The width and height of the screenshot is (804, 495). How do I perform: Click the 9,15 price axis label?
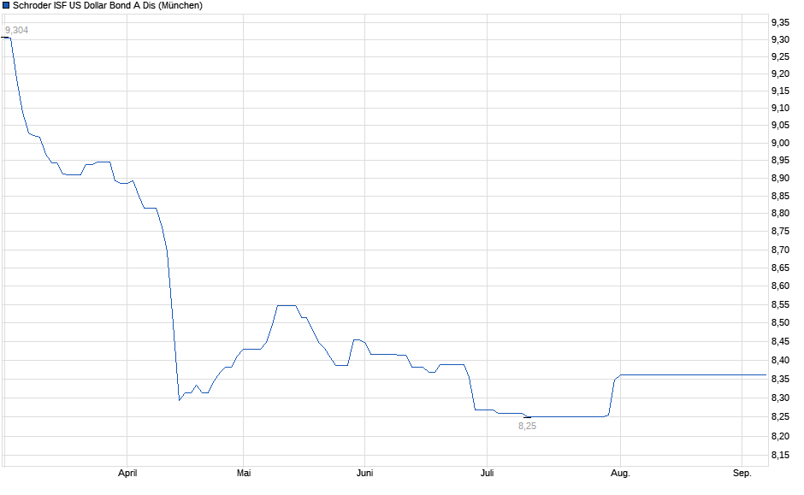(780, 91)
